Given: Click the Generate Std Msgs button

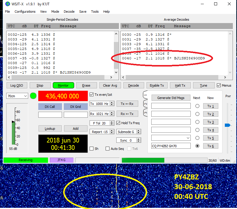Looking at the screenshot, I should [171, 98].
